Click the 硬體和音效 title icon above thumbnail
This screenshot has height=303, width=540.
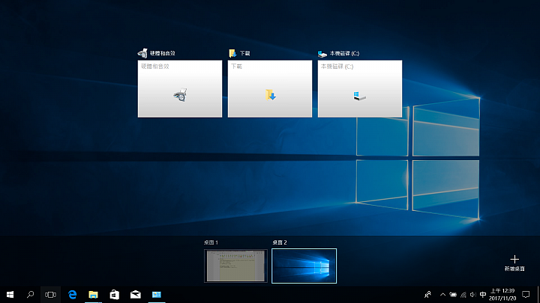(142, 53)
